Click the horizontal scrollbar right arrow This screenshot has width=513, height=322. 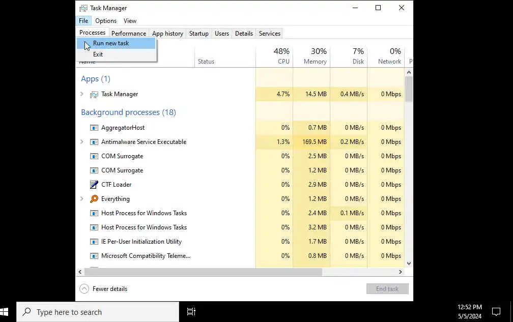[x=401, y=272]
